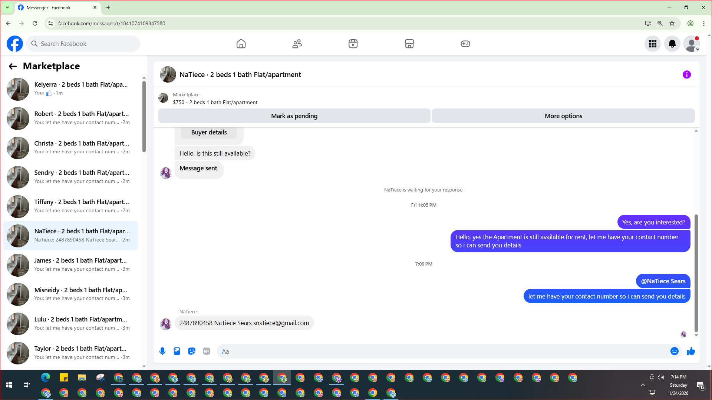The width and height of the screenshot is (712, 400).
Task: Open Facebook notifications bell
Action: (672, 44)
